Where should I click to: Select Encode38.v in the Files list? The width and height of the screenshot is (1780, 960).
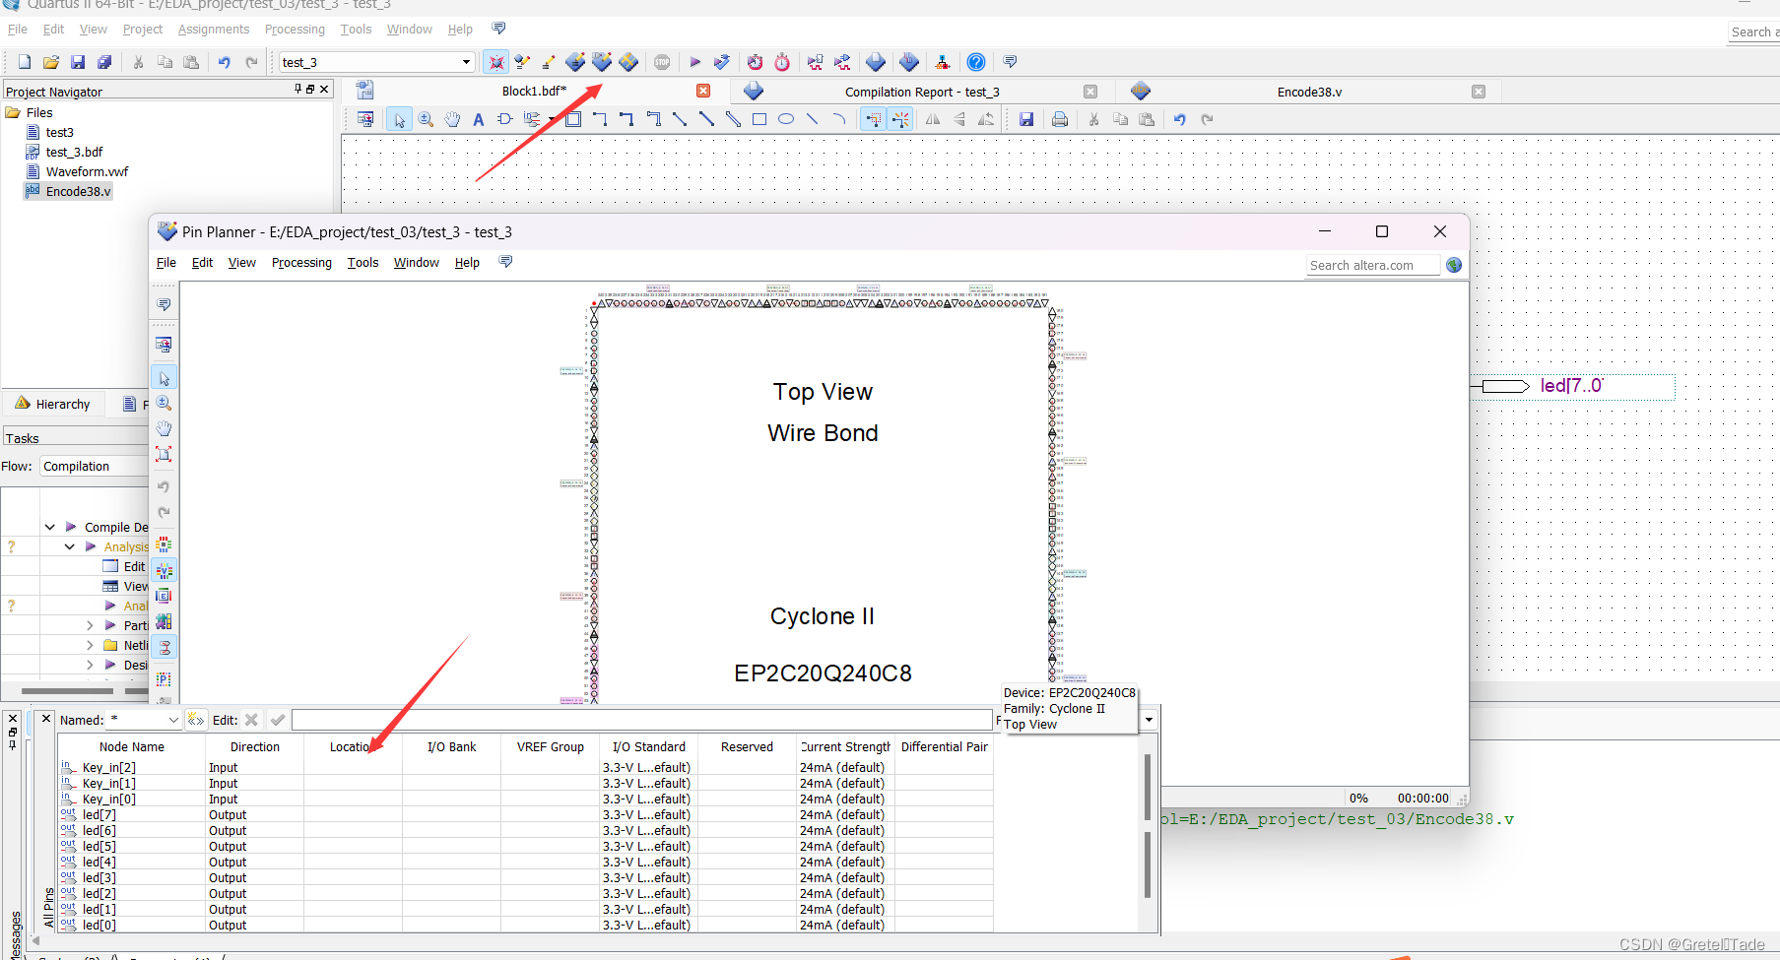coord(78,191)
